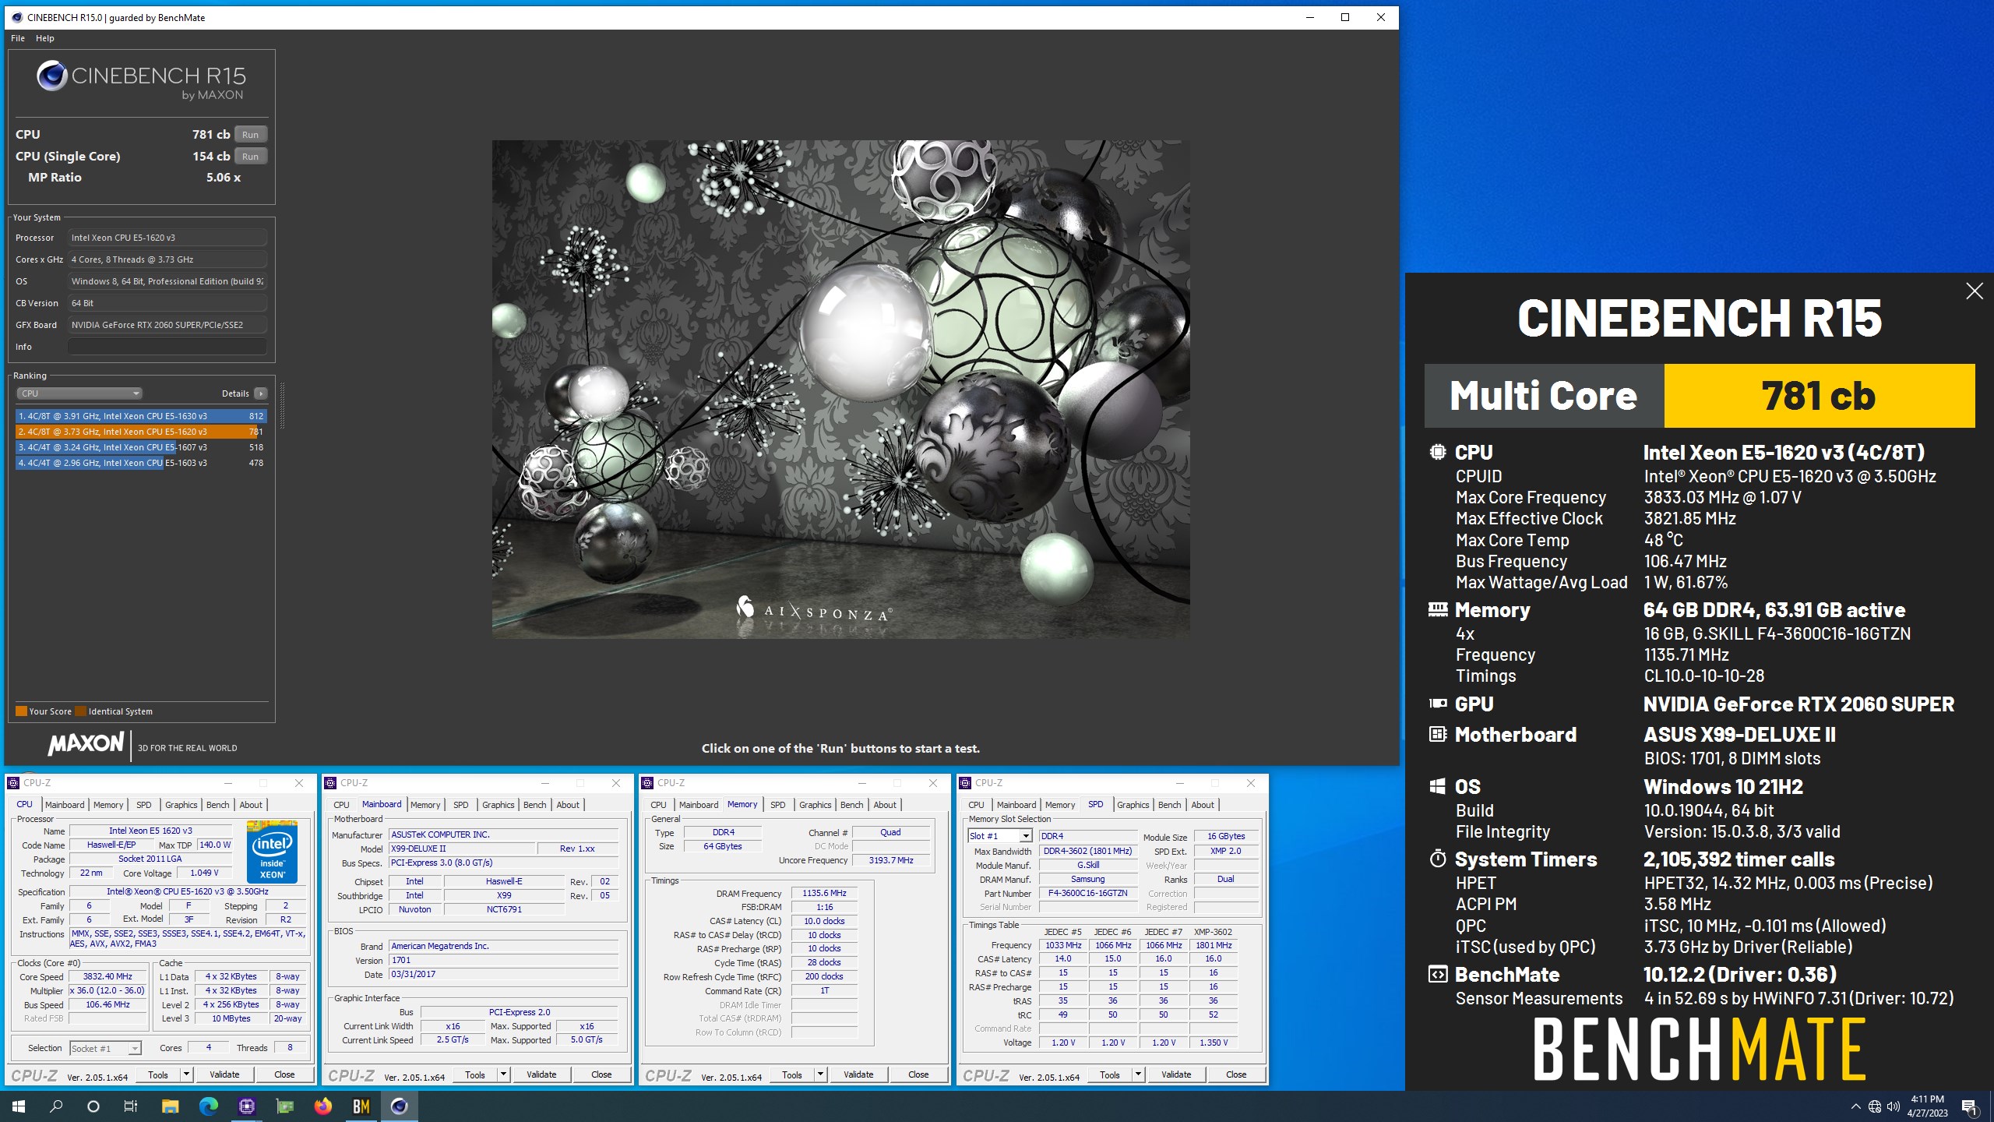The image size is (1994, 1122).
Task: Switch to Cinebench taskbar icon
Action: click(x=399, y=1106)
